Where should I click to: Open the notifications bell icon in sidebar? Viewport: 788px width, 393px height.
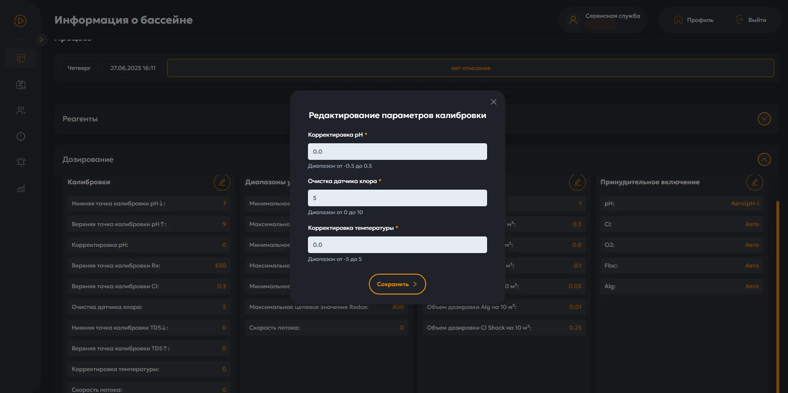point(21,162)
